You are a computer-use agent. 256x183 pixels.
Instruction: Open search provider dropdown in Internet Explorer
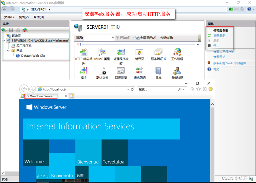point(184,89)
